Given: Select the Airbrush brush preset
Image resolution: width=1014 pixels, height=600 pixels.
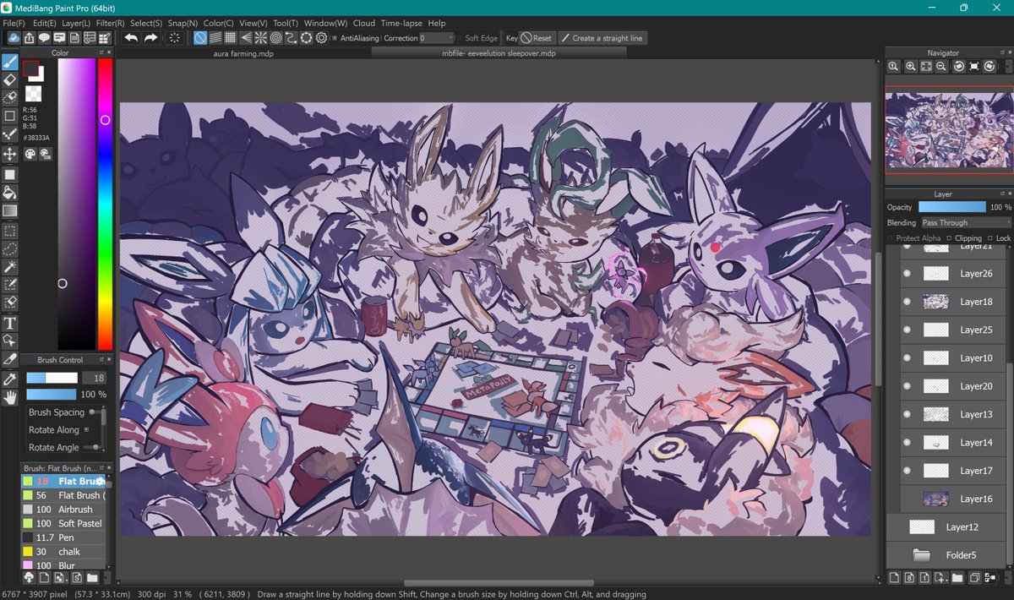Looking at the screenshot, I should [x=64, y=510].
